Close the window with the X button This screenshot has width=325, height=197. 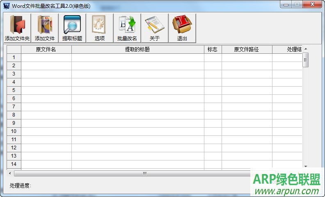(312, 5)
